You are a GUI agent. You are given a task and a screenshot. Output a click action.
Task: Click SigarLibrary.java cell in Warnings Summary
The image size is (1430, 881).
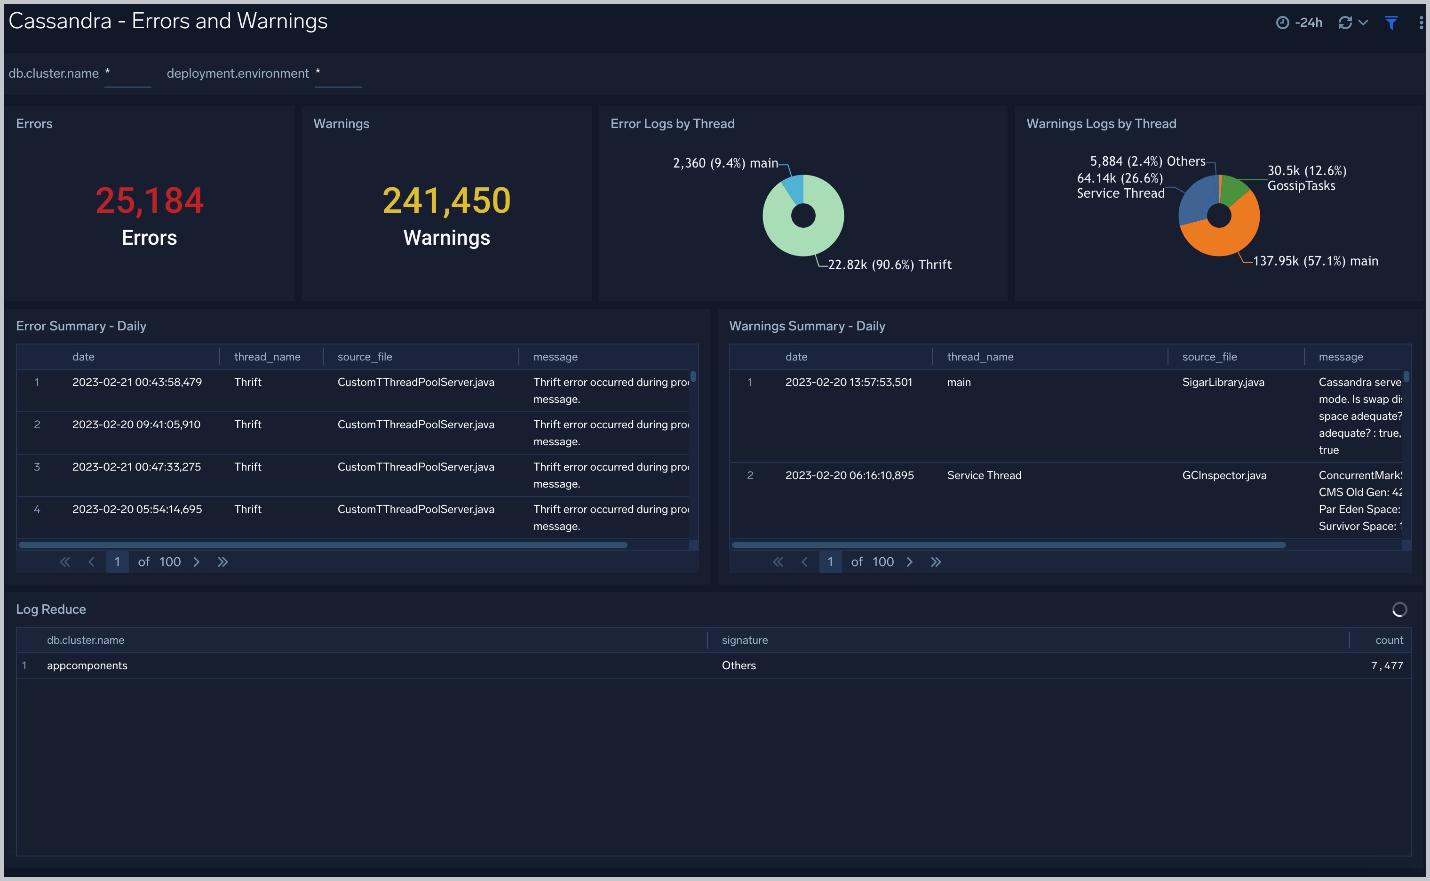tap(1223, 382)
